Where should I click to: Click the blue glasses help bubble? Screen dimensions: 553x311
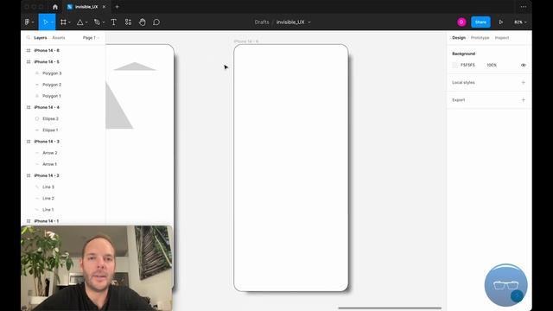point(505,285)
